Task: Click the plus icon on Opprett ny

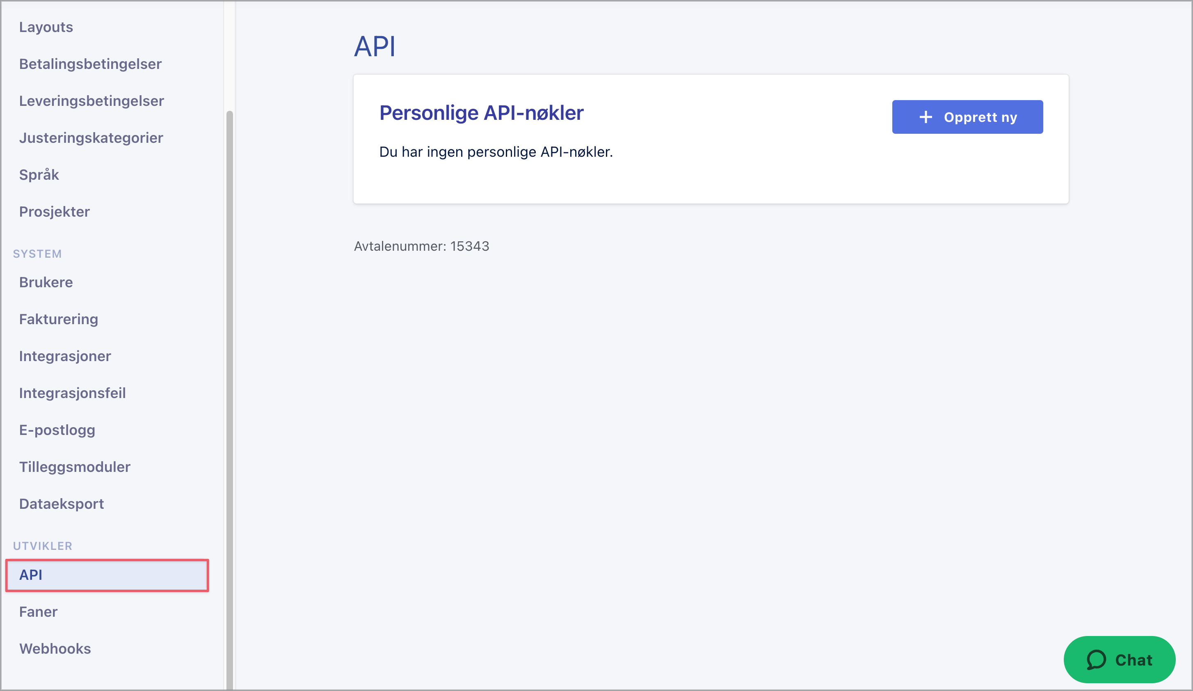Action: [926, 117]
